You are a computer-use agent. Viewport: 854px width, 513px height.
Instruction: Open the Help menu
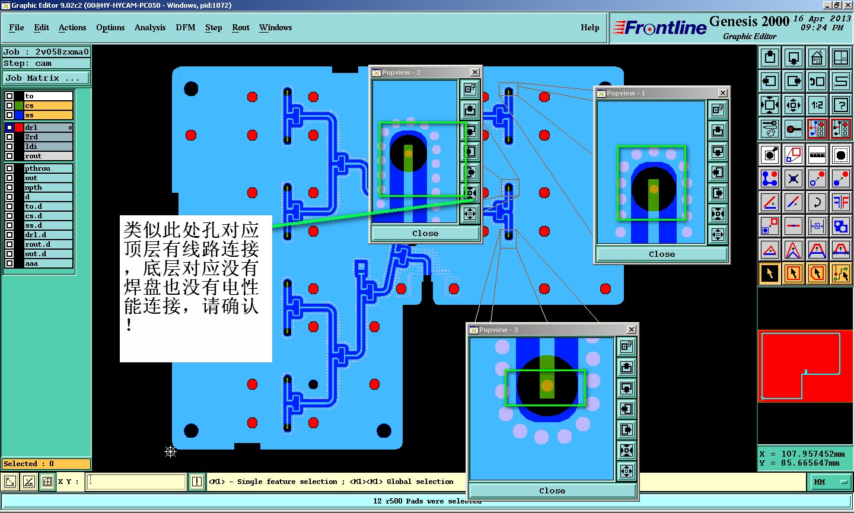[x=590, y=28]
